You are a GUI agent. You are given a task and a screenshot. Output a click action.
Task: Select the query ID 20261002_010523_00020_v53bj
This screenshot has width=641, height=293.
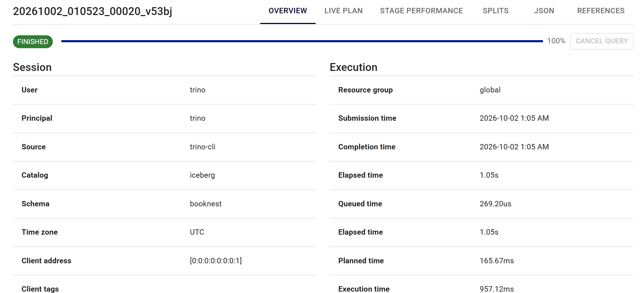(93, 11)
